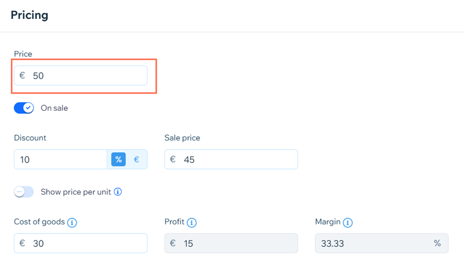This screenshot has height=269, width=465.
Task: Click the read-only Margin value field
Action: [x=372, y=243]
